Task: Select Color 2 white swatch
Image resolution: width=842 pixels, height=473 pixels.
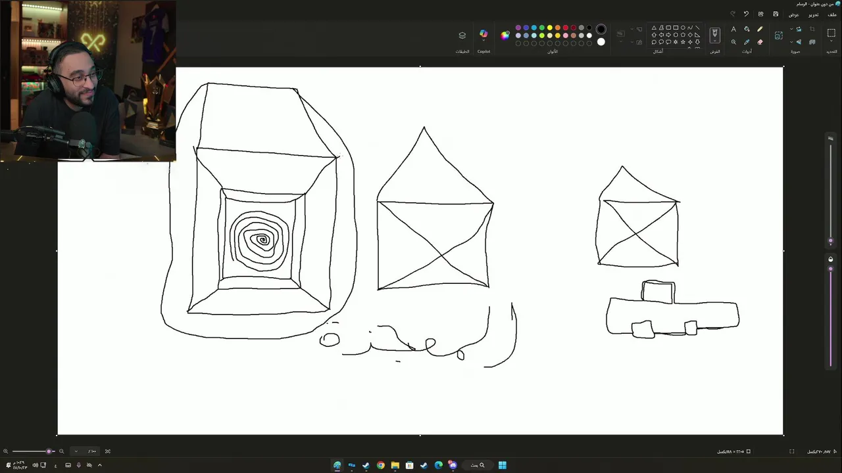Action: click(x=601, y=41)
